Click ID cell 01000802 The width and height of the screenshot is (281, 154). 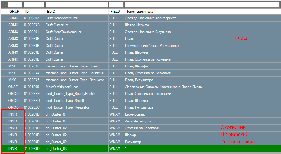pyautogui.click(x=34, y=18)
